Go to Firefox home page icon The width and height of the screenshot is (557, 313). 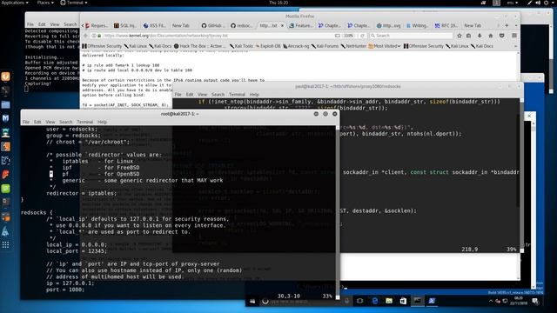coord(491,36)
